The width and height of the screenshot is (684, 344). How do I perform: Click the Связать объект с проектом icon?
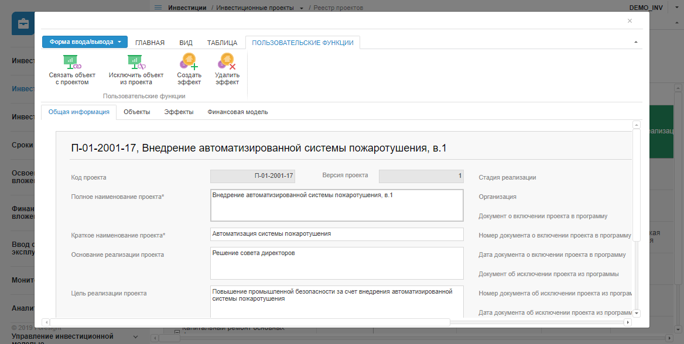click(x=73, y=62)
